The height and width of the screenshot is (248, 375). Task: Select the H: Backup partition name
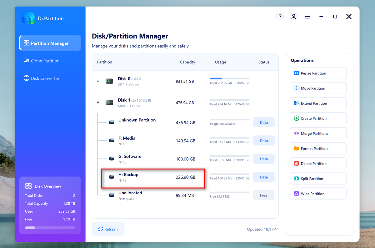(x=128, y=175)
